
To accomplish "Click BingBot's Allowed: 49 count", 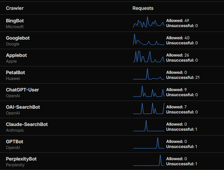I will pos(177,21).
